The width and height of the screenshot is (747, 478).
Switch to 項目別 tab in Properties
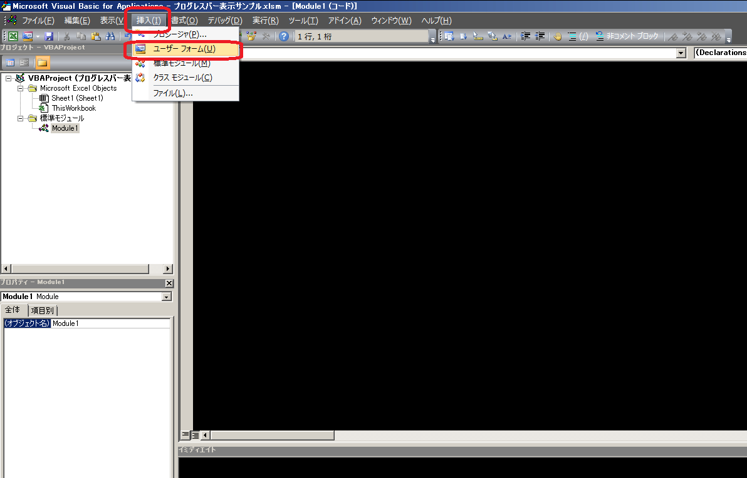click(43, 310)
